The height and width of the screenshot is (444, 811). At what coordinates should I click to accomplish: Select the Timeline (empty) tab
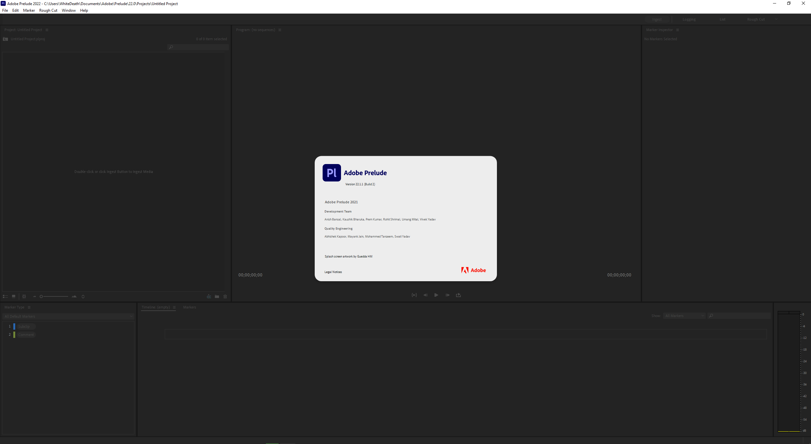click(156, 307)
